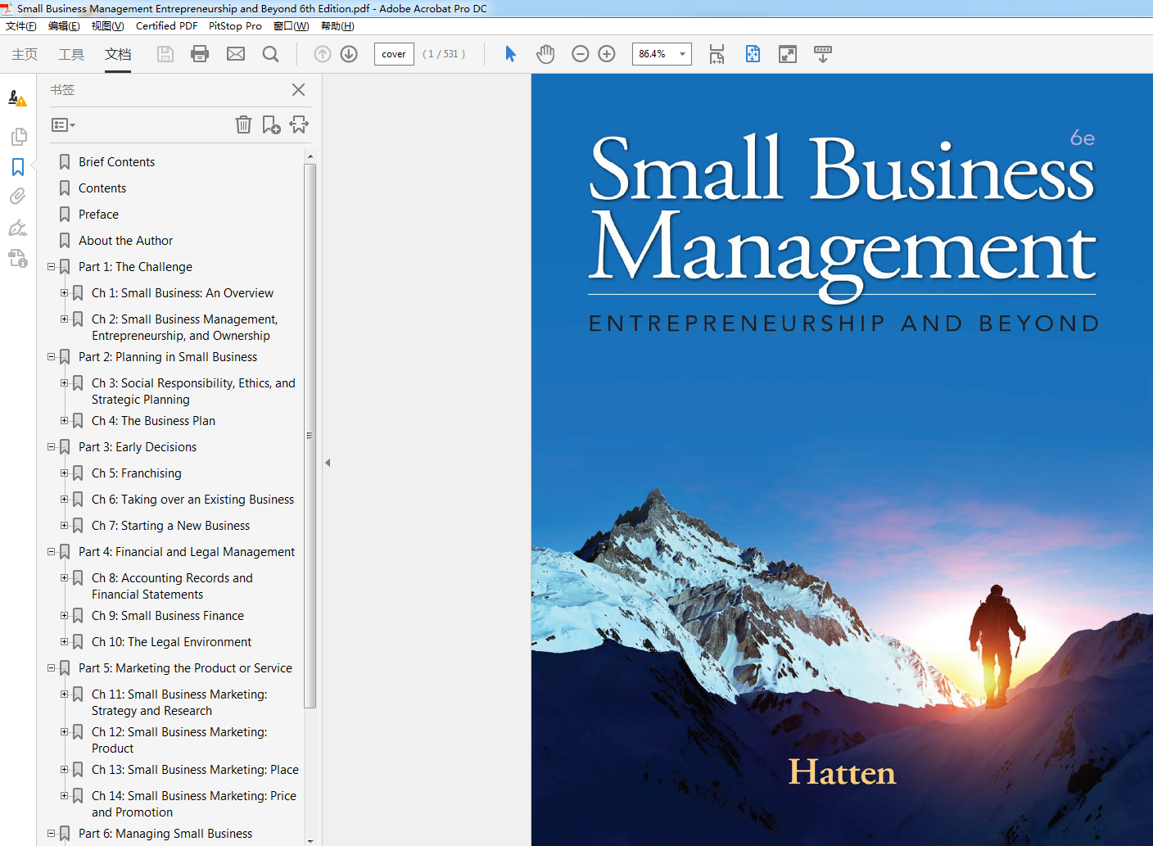Click the bookmarks scrollbar down arrow
1153x846 pixels.
[310, 840]
